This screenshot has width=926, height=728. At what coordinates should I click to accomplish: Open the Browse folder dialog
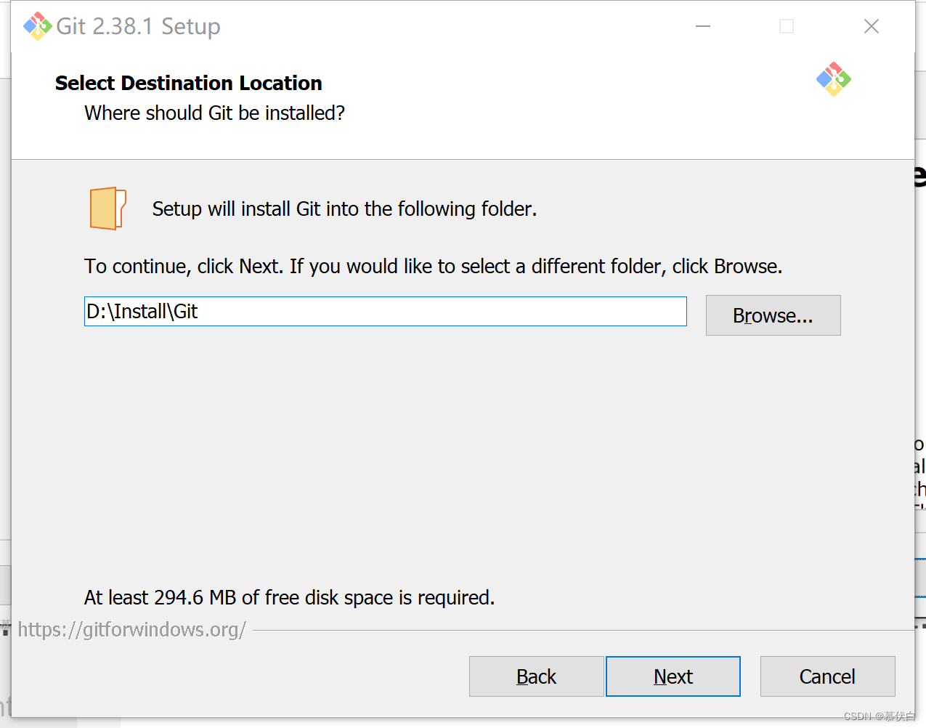point(773,315)
